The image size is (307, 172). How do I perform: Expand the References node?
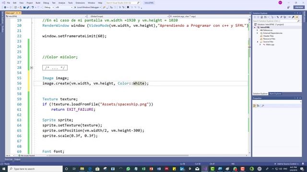click(x=258, y=30)
